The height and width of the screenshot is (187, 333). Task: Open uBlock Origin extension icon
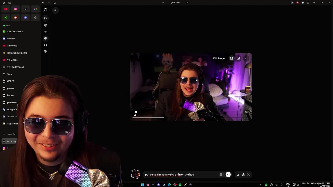(297, 3)
